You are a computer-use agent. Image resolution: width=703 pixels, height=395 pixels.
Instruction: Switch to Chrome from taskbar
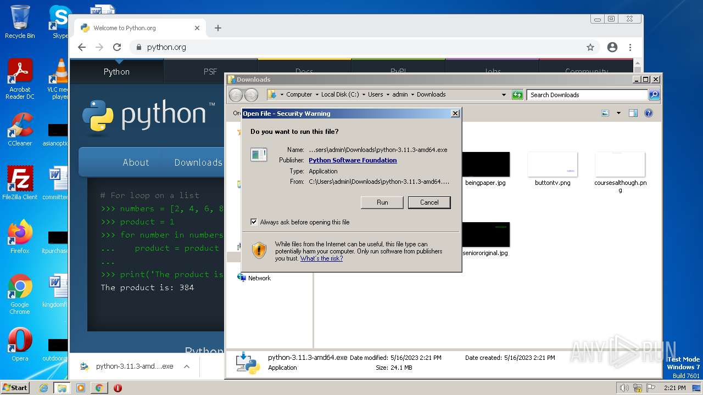tap(99, 388)
